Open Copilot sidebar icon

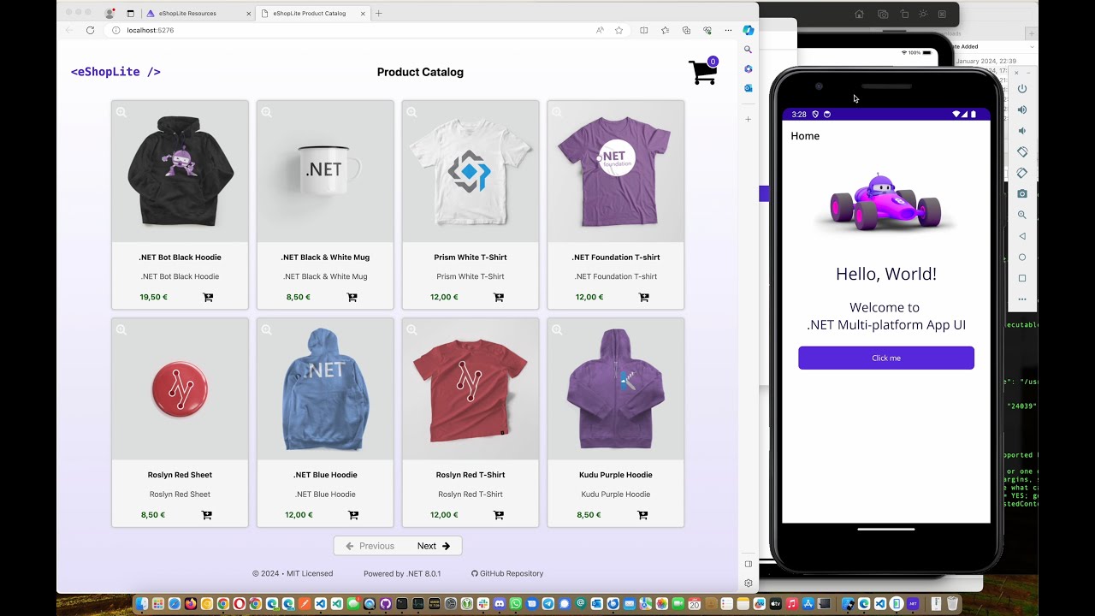pyautogui.click(x=749, y=30)
